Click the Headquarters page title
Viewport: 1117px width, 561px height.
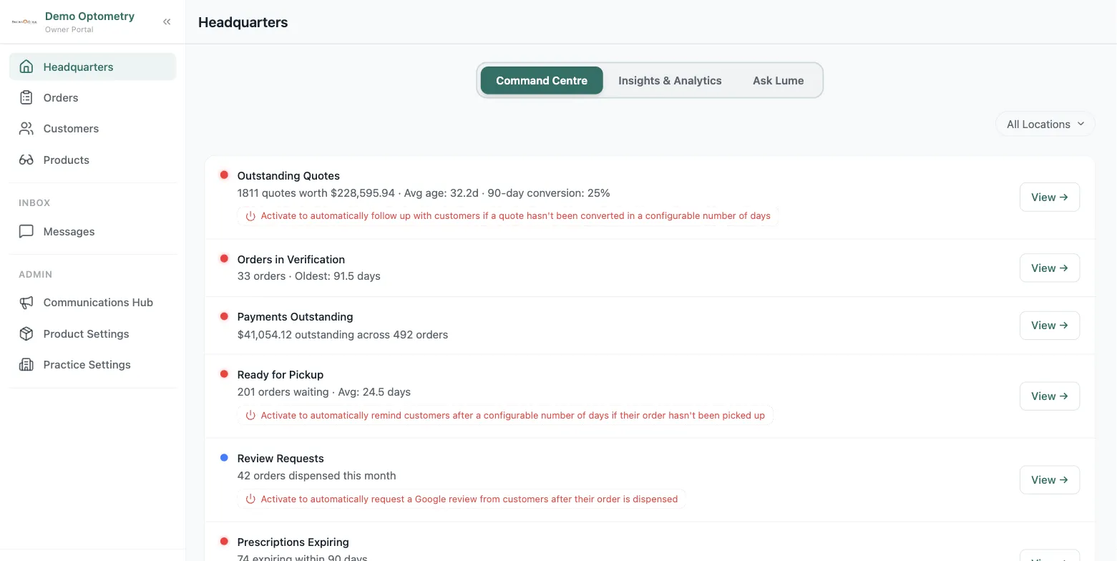tap(243, 22)
